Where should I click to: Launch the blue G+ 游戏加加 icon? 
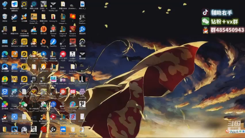(x=14, y=67)
